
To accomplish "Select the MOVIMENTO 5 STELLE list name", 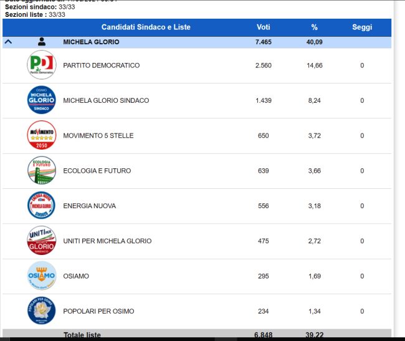I will pyautogui.click(x=98, y=136).
